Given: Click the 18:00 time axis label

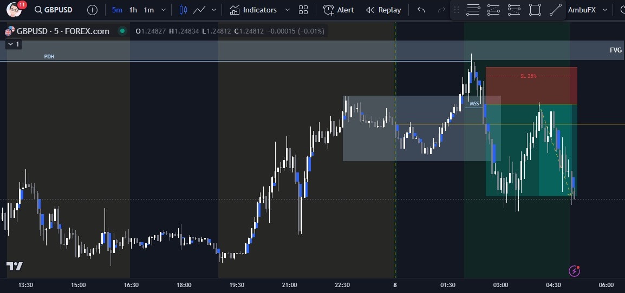Looking at the screenshot, I should pos(184,285).
